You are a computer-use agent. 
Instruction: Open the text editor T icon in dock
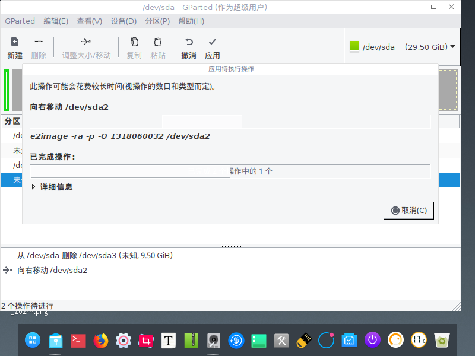coord(169,341)
